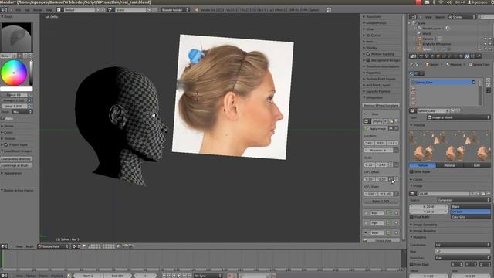The image size is (494, 278).
Task: Click the Alpha slider in BProjection panel
Action: tap(381, 201)
